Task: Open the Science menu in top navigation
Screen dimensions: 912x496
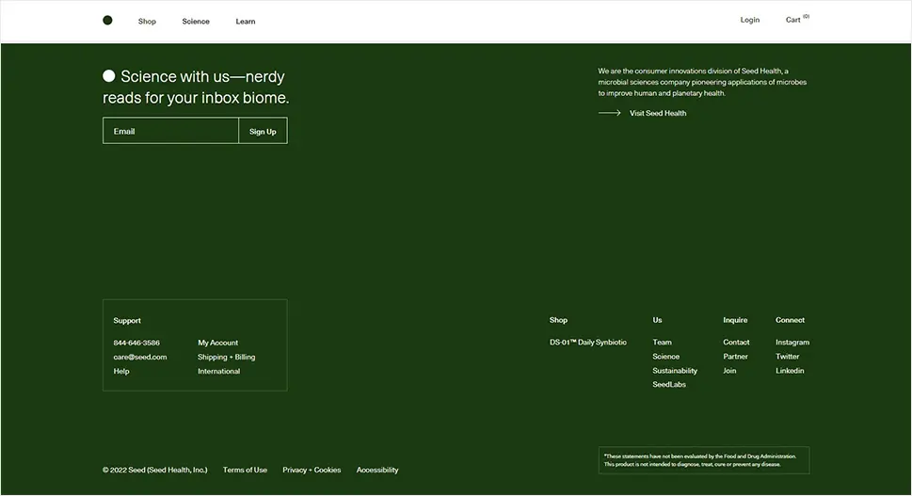Action: pyautogui.click(x=196, y=22)
